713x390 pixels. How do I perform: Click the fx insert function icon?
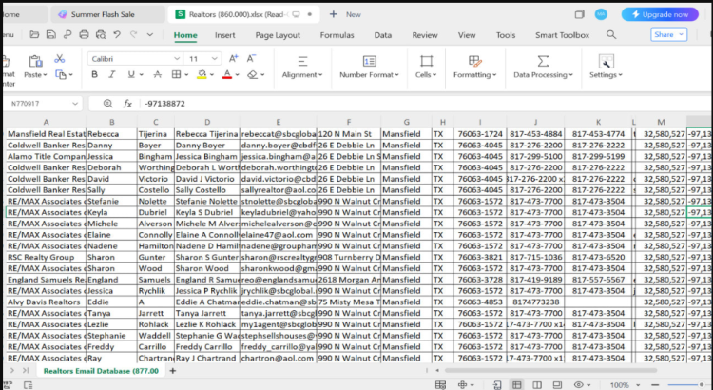[127, 104]
